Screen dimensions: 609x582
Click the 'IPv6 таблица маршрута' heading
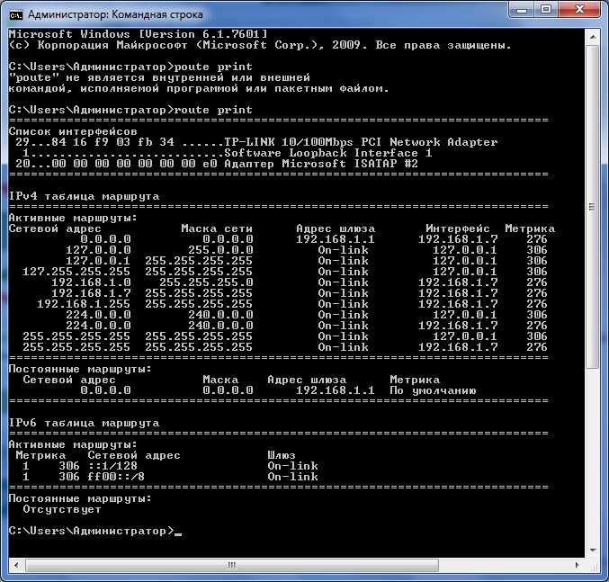(x=84, y=423)
